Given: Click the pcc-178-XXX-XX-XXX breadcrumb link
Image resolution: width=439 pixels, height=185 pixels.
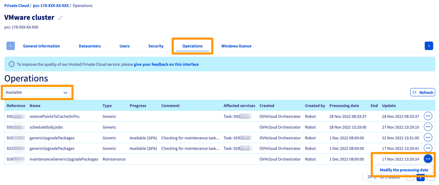Looking at the screenshot, I should (x=50, y=6).
